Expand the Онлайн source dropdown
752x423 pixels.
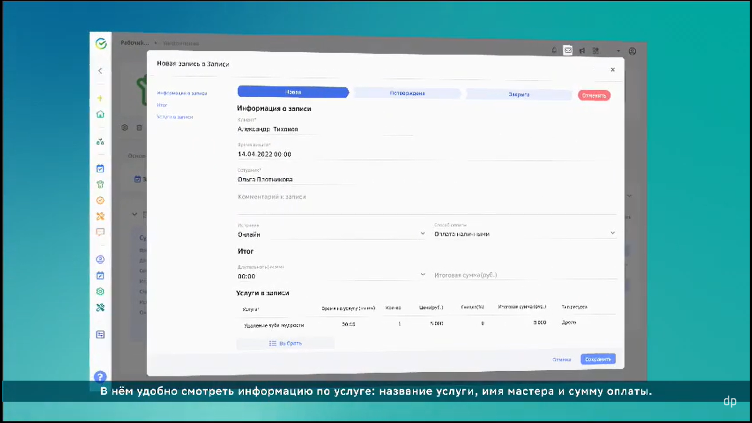[x=423, y=233]
